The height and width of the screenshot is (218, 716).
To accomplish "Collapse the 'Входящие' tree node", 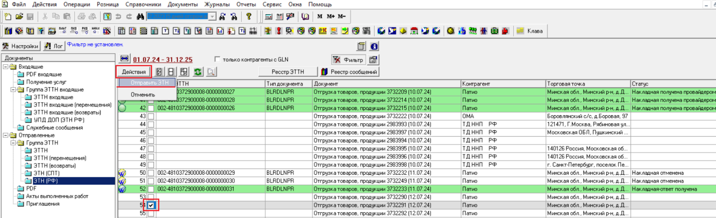I will pos(6,67).
